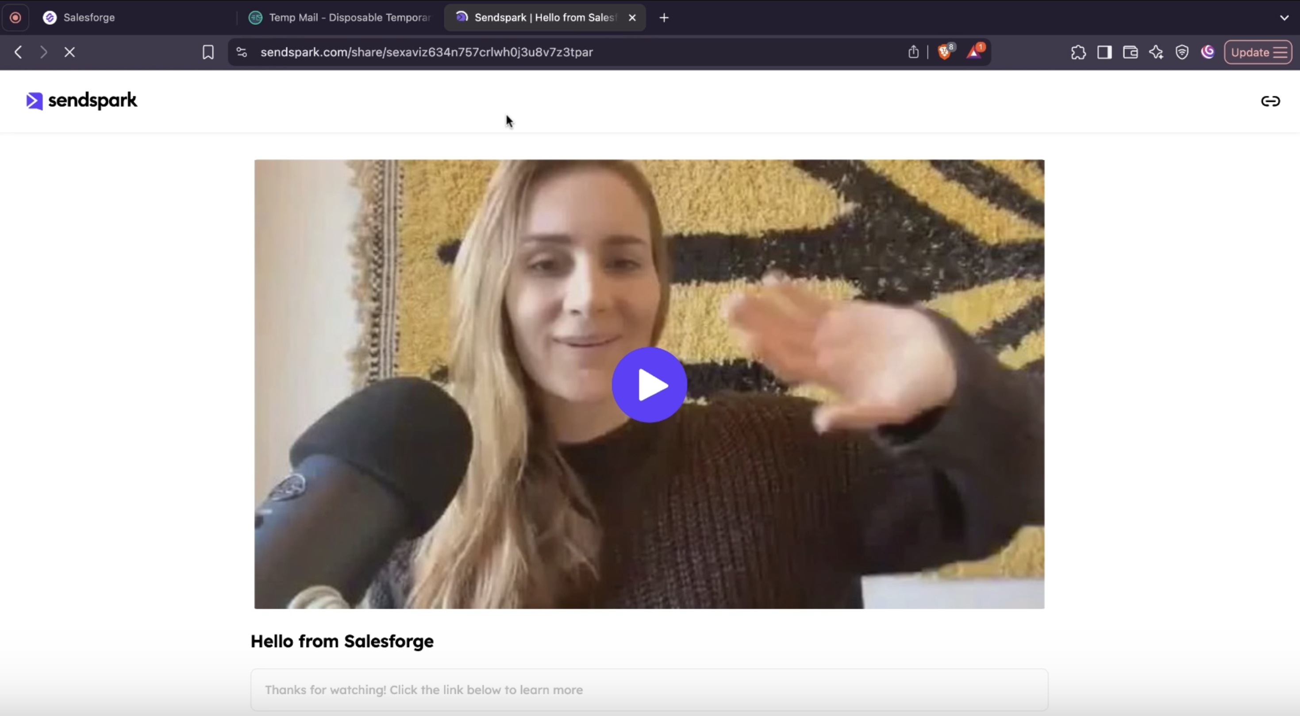The width and height of the screenshot is (1300, 716).
Task: Click the Update browser menu button
Action: tap(1258, 52)
